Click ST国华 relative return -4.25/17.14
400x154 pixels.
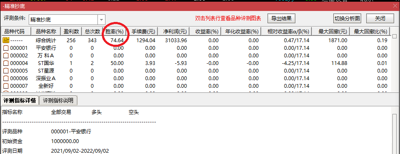point(295,63)
